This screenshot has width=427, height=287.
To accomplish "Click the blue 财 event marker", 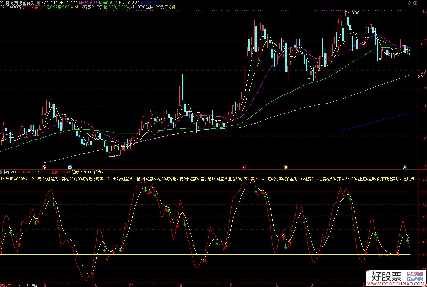I will pos(405,167).
